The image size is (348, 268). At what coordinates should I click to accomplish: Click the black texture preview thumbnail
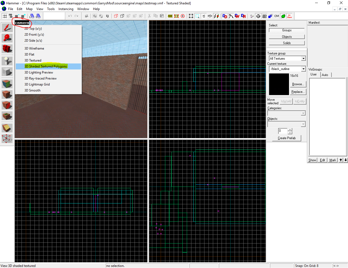coord(279,84)
